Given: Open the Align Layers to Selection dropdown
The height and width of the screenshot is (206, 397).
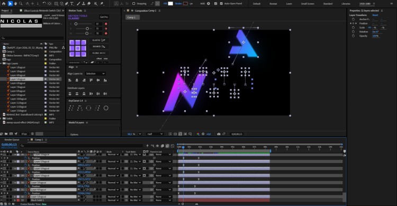Looking at the screenshot, I should click(x=95, y=74).
